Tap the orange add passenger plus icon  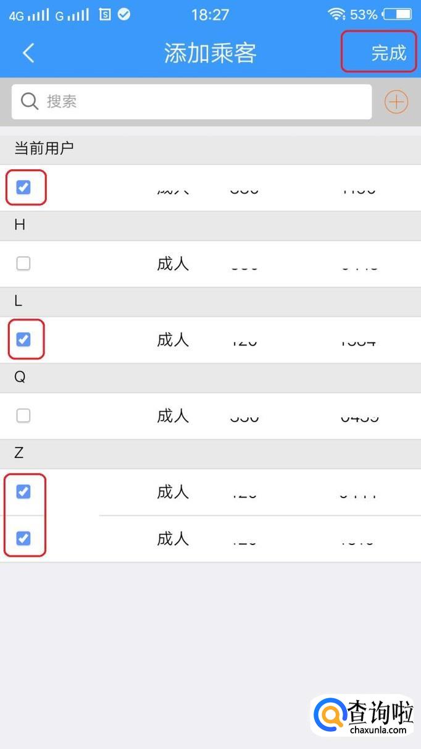point(396,102)
